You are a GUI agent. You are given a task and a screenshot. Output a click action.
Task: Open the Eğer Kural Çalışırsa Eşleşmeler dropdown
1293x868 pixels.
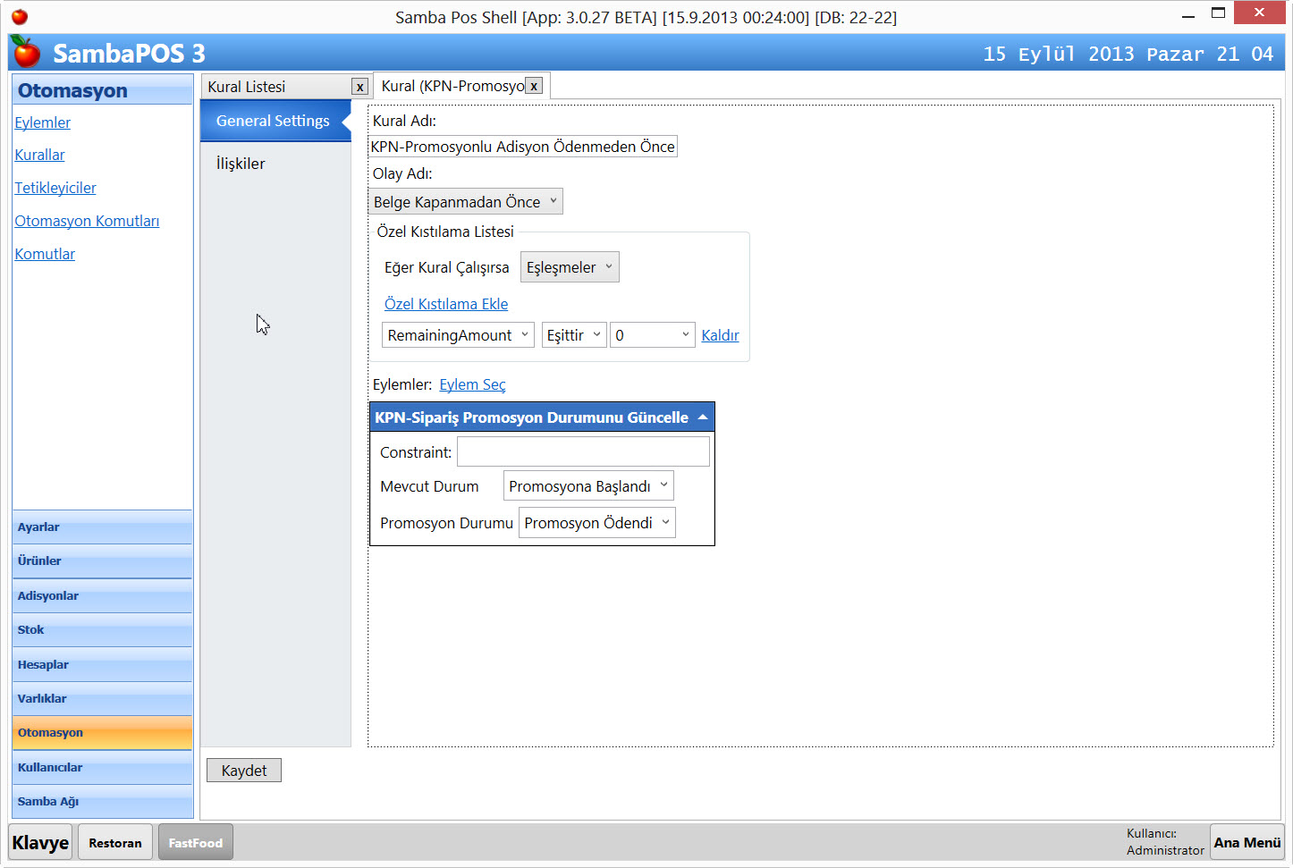[569, 267]
